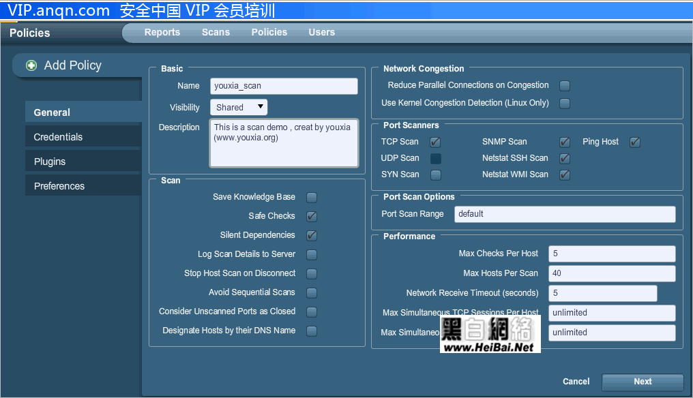Open the Visibility dropdown set to Shared

pos(239,107)
